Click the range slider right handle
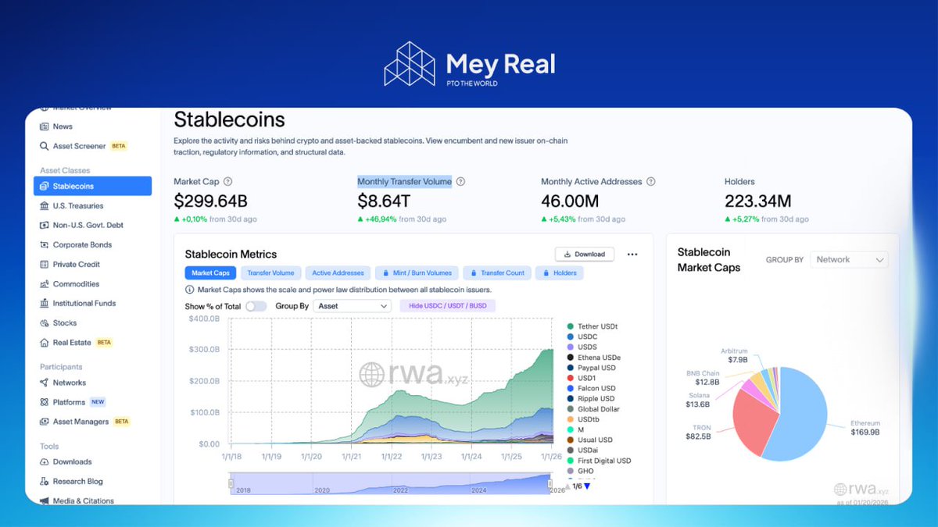The width and height of the screenshot is (938, 527). coord(551,483)
